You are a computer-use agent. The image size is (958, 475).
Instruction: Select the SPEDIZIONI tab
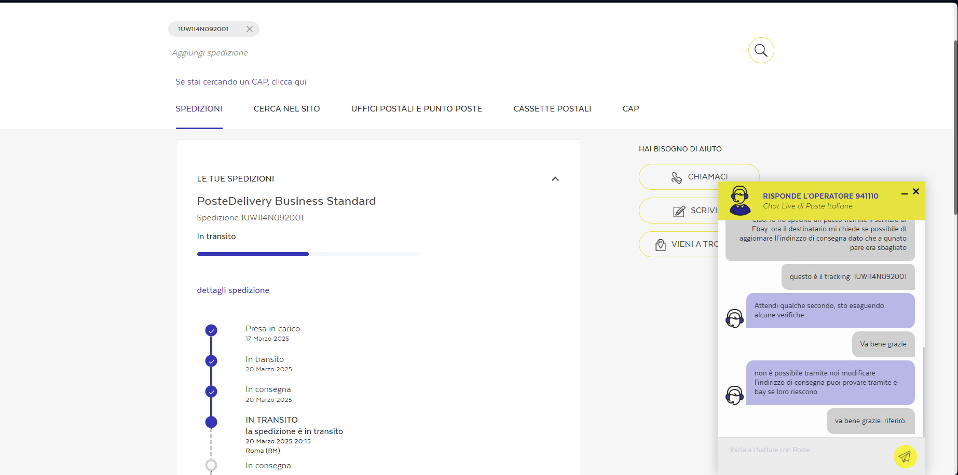tap(199, 109)
